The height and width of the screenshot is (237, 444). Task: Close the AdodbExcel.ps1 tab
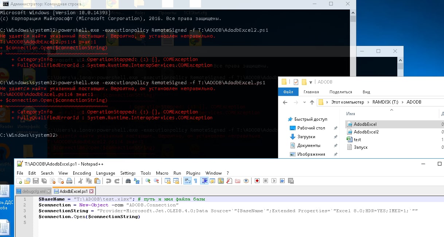coord(91,191)
